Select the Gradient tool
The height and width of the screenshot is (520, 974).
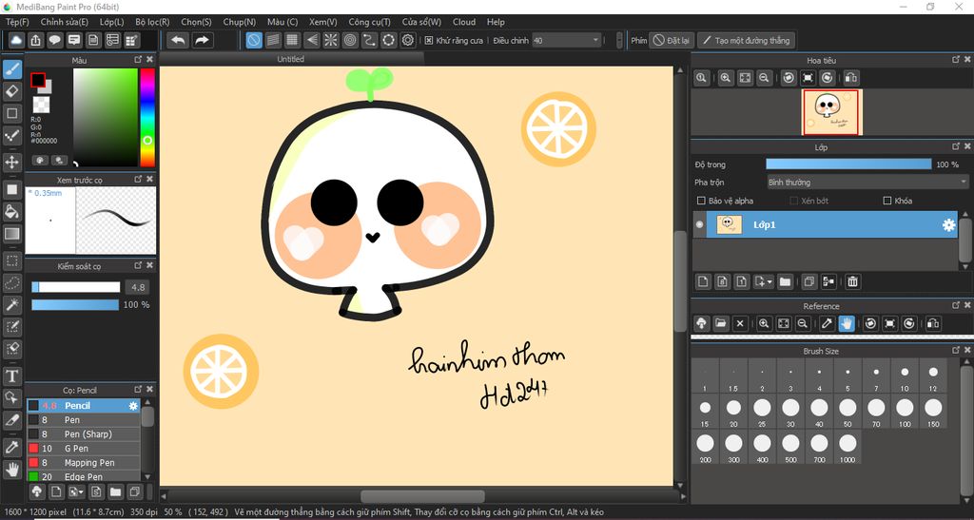click(11, 233)
